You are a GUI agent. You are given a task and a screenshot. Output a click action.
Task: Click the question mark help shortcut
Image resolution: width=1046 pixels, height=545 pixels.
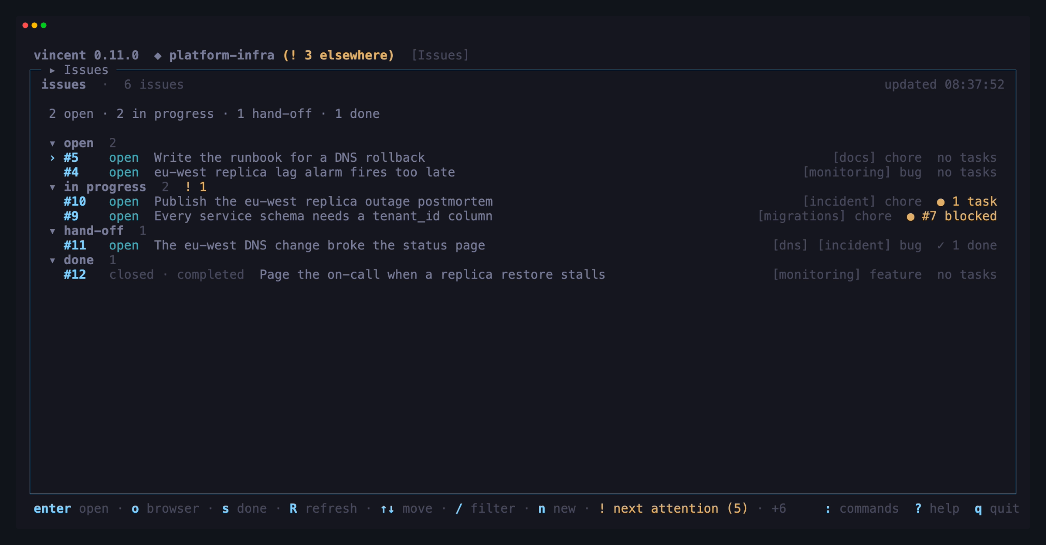(x=937, y=509)
